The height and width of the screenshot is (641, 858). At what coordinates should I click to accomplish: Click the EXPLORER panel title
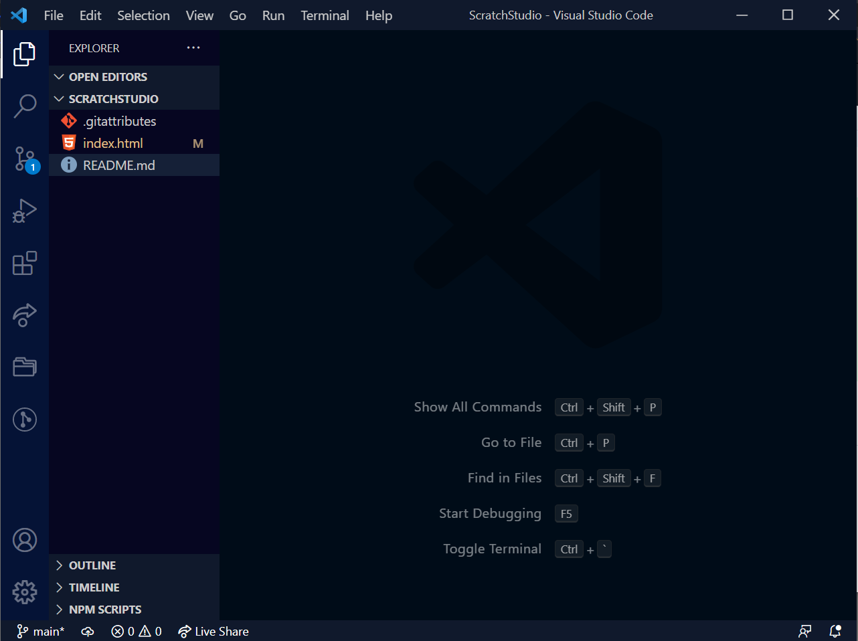pos(94,48)
